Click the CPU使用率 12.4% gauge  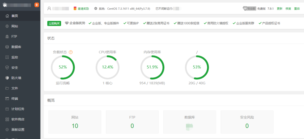108,67
